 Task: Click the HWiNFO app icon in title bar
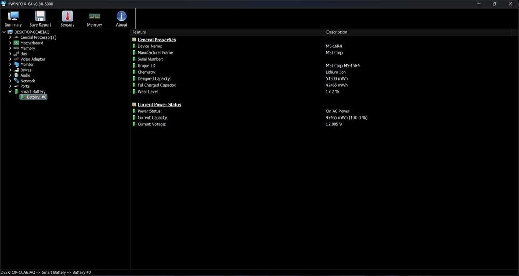4,4
